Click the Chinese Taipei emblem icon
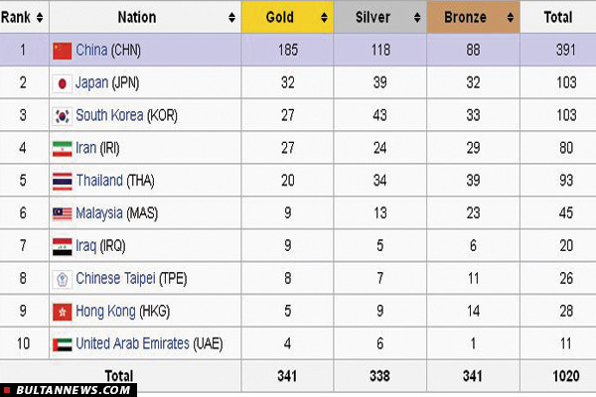The image size is (596, 397). 63,280
